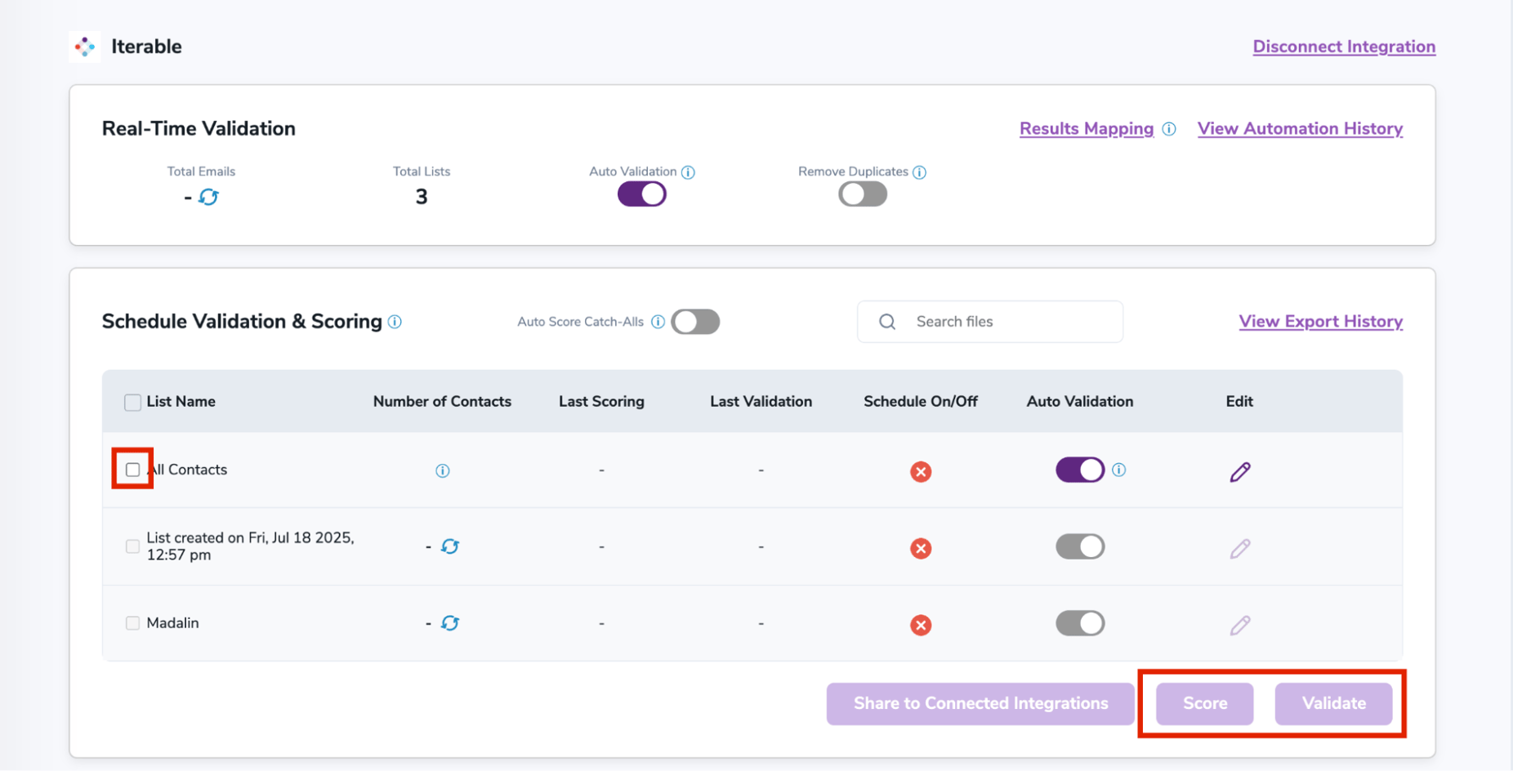
Task: Click the Total Lists value 3
Action: (422, 197)
